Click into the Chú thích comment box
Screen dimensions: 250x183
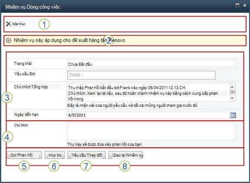[x=151, y=131]
